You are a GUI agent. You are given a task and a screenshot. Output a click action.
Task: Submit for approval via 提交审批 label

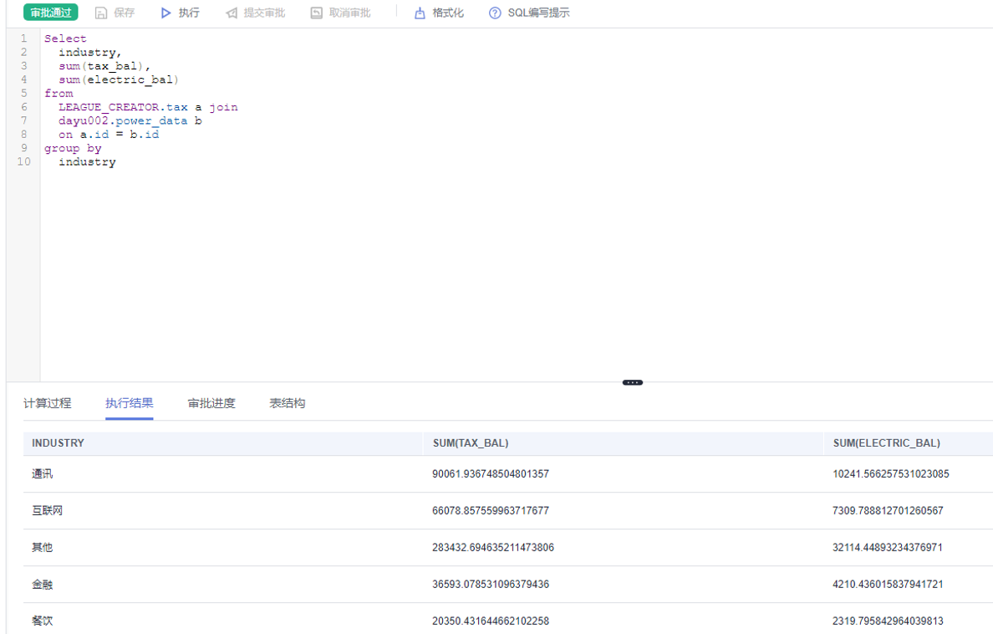tap(264, 13)
